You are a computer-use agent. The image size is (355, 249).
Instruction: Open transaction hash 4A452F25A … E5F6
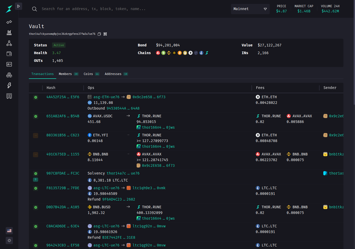[x=63, y=97]
